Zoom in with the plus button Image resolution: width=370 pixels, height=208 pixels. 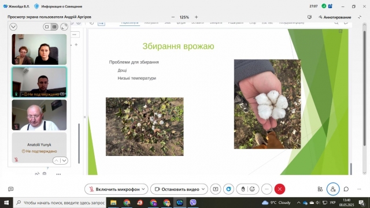(197, 17)
